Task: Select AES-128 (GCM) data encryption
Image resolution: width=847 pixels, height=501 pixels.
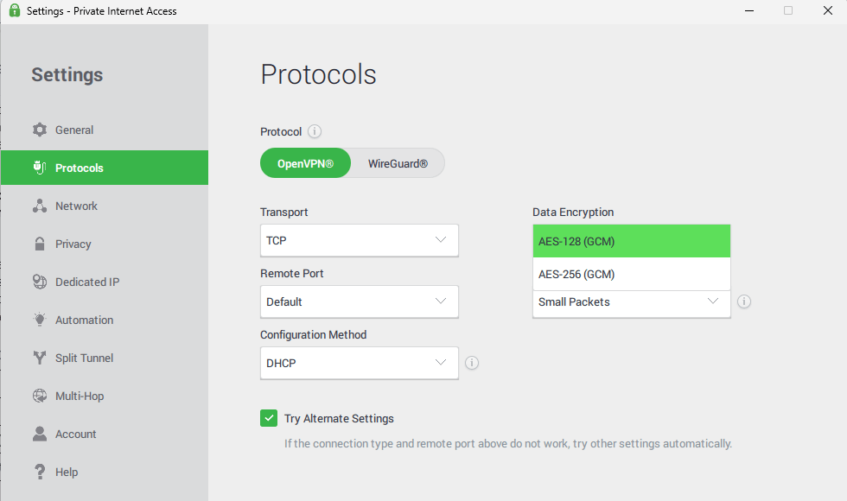Action: coord(631,241)
